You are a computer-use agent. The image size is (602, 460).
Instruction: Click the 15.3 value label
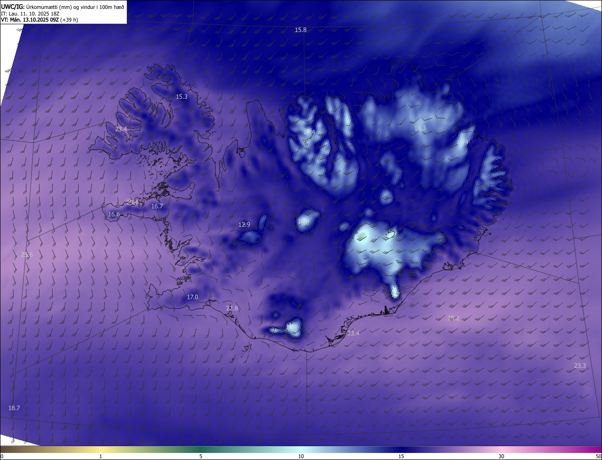click(182, 96)
